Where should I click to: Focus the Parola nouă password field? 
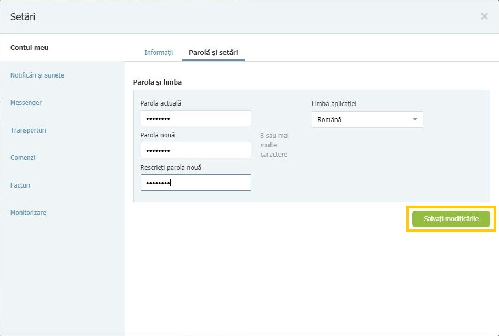pos(196,150)
